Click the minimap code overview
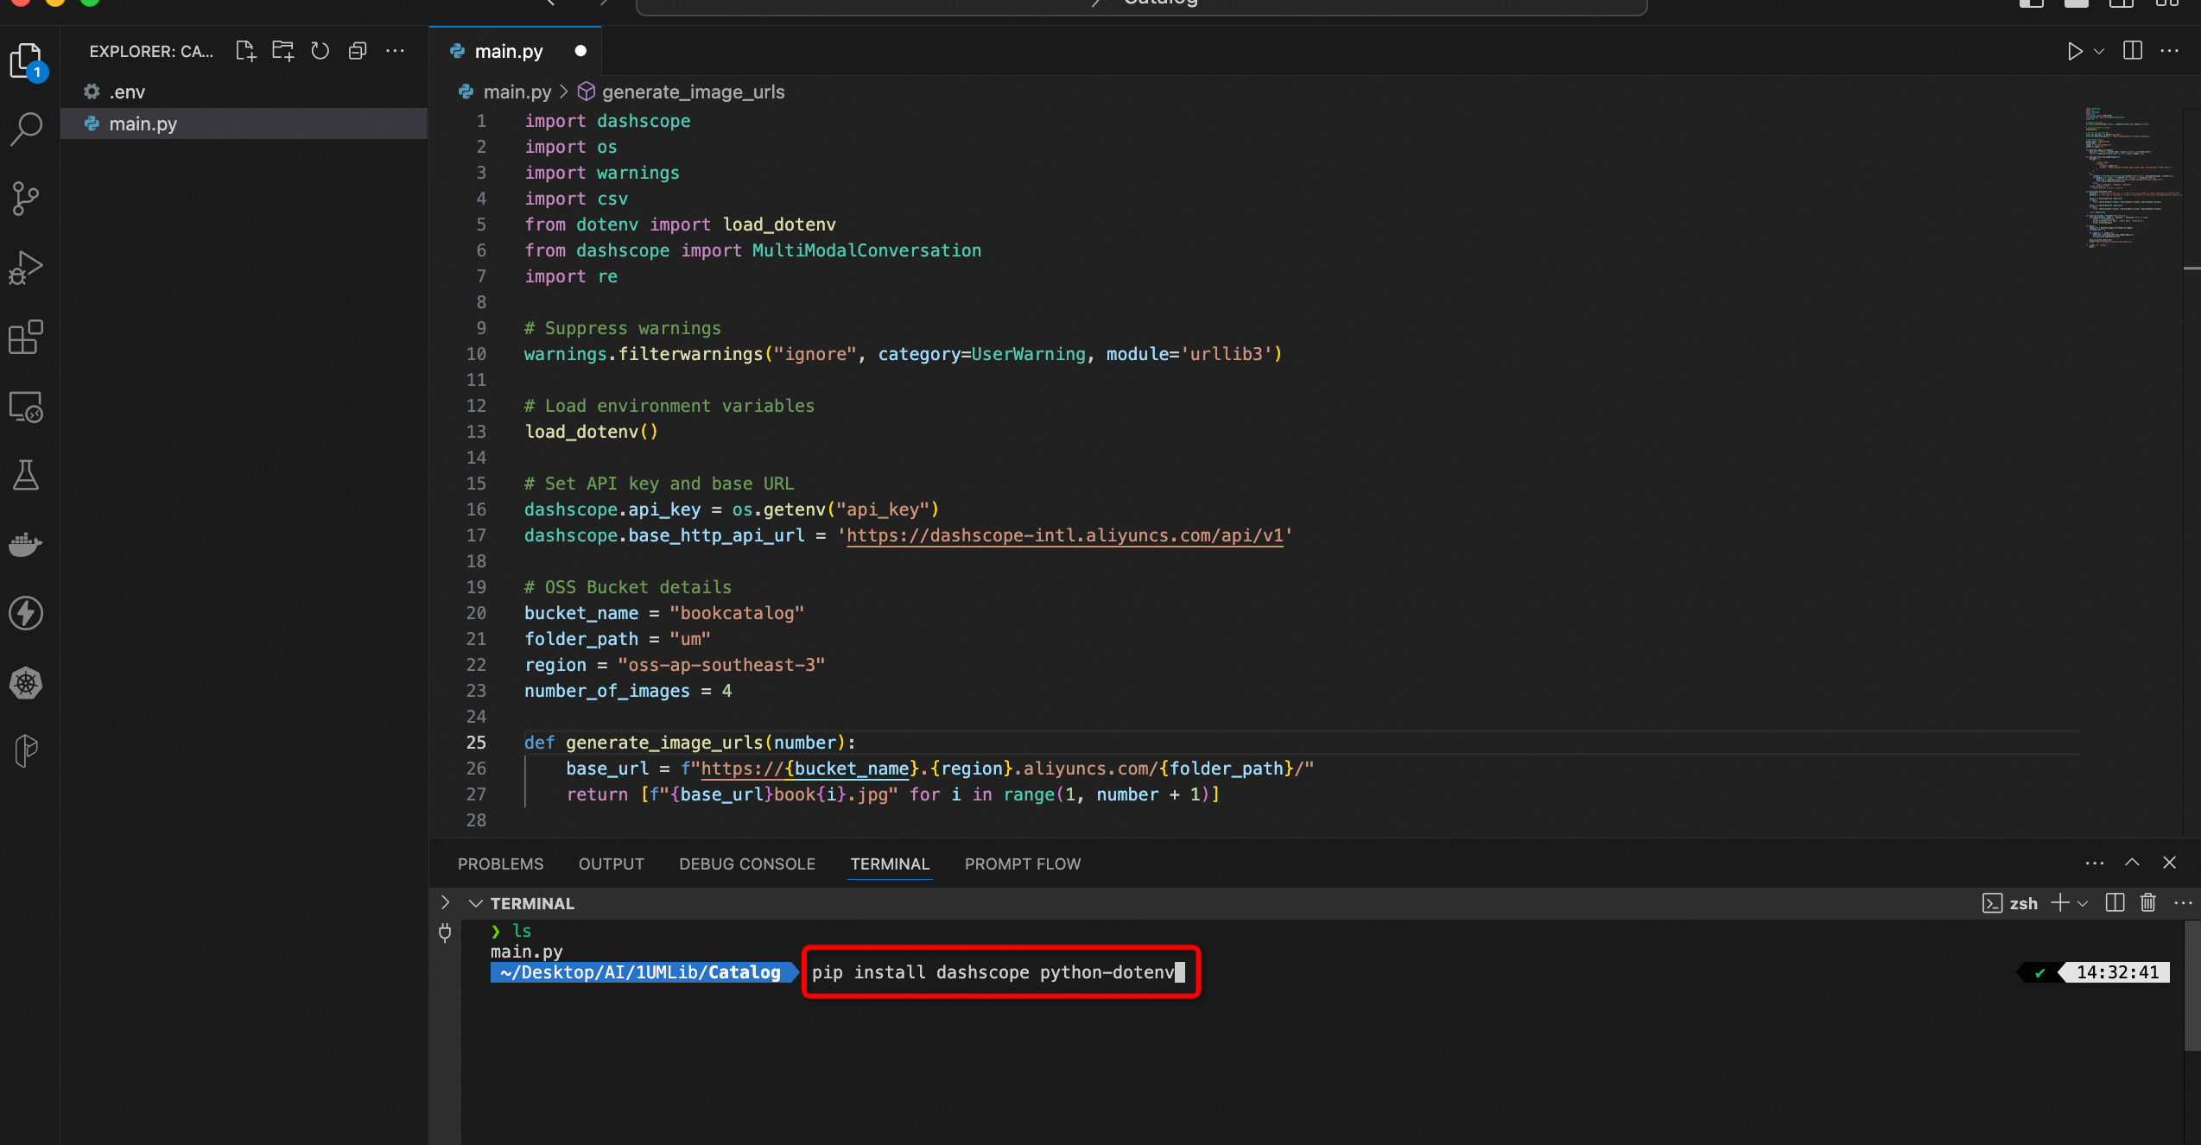2201x1145 pixels. pos(2132,178)
